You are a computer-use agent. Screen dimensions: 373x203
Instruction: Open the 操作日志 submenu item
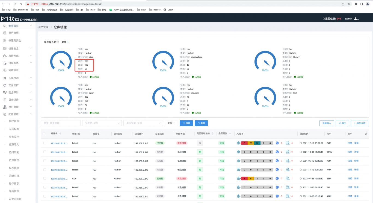tap(14, 183)
